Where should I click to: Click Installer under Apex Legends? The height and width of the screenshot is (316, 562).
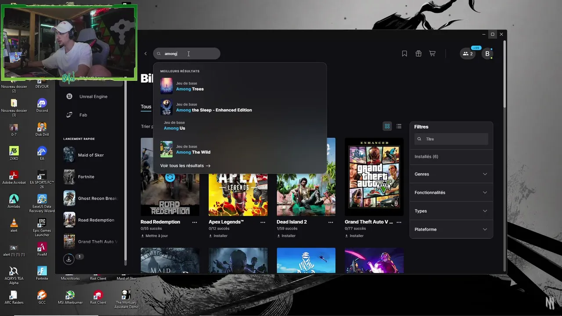coord(218,236)
